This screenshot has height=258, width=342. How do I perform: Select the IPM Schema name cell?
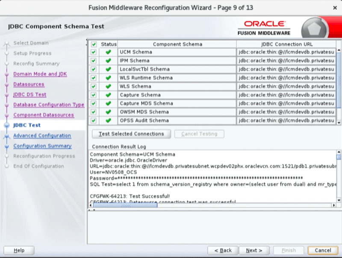pos(177,61)
